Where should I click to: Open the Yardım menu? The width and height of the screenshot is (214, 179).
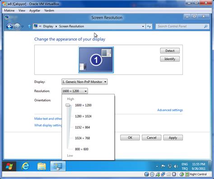click(x=49, y=10)
